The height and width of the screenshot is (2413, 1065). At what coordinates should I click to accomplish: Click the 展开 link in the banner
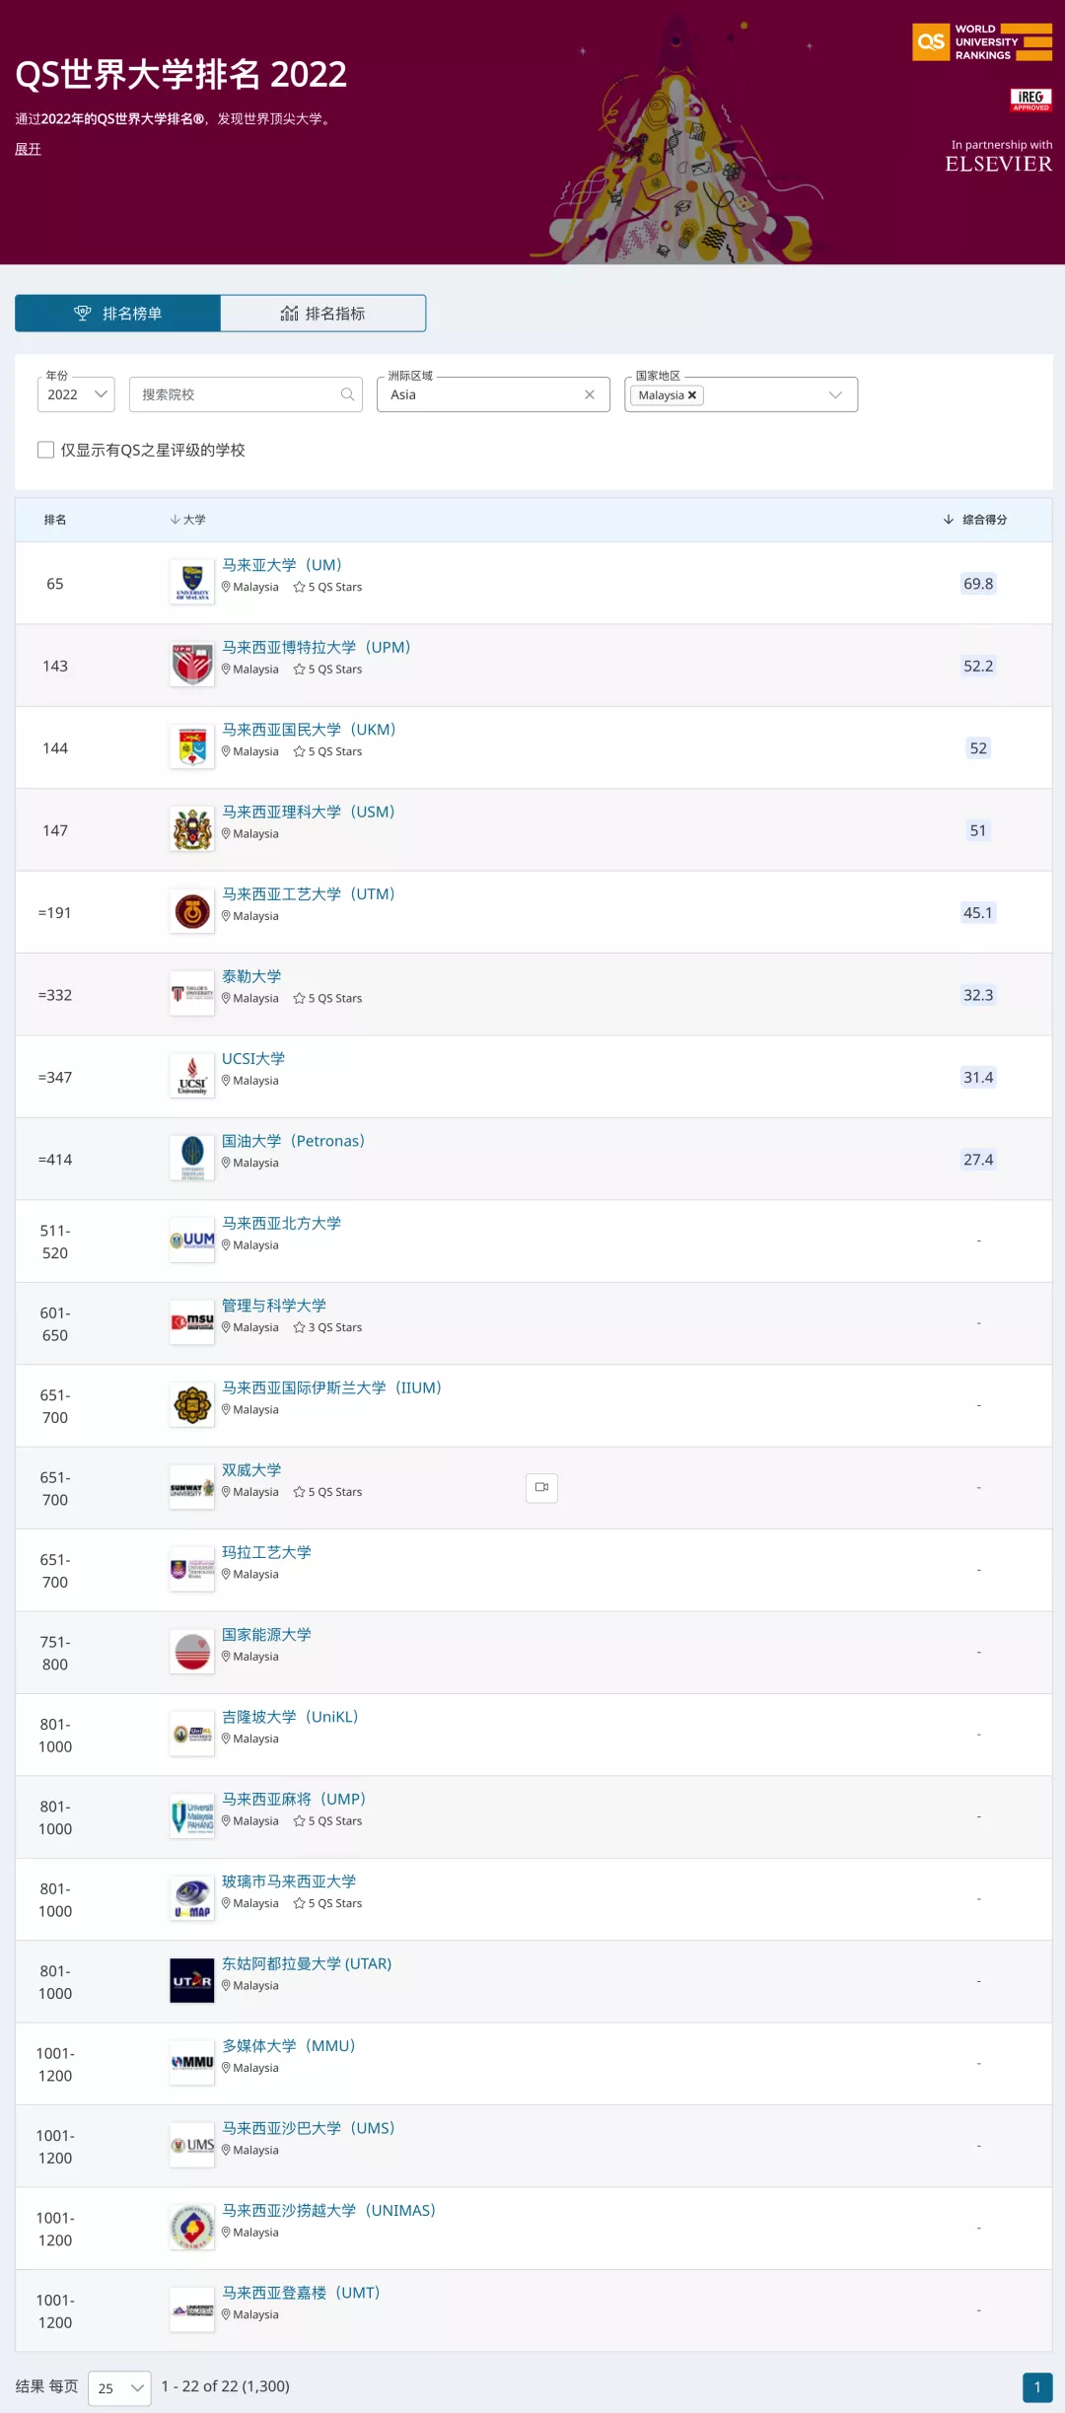click(28, 149)
